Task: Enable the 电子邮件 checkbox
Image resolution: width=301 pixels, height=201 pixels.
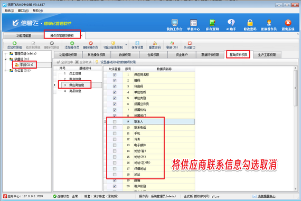Action: click(115, 145)
